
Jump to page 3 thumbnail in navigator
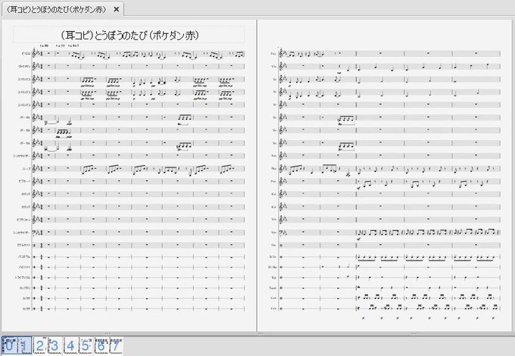tap(55, 345)
